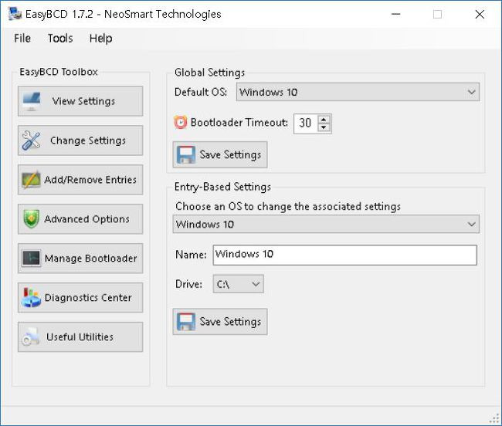Open Diagnostics Center section
Screen dimensions: 502x426
[80, 297]
